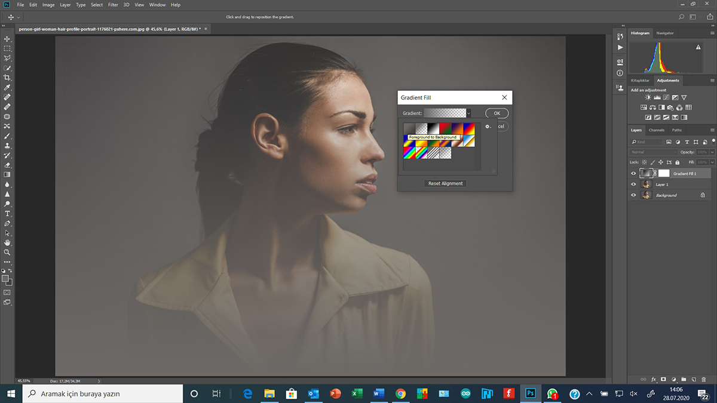Click OK in Gradient Fill dialog
717x403 pixels.
click(497, 113)
